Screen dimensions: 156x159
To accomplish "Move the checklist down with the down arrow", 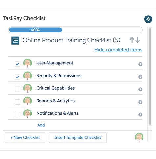I will (x=138, y=40).
